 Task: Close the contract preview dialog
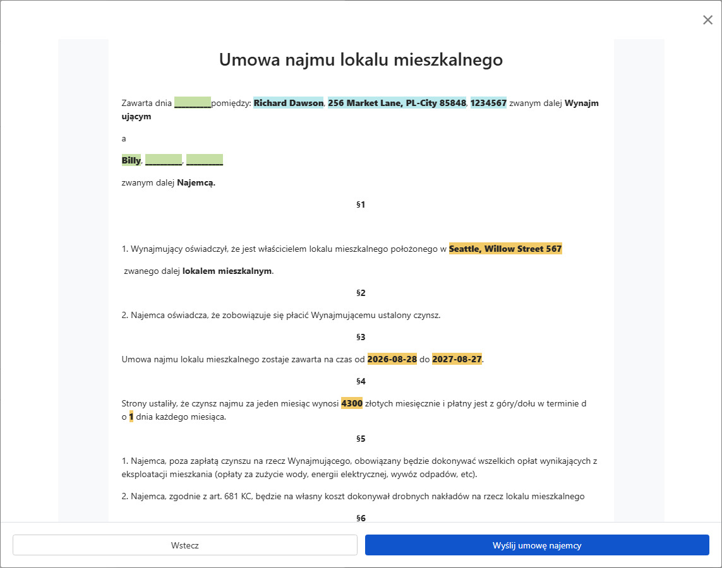tap(707, 20)
